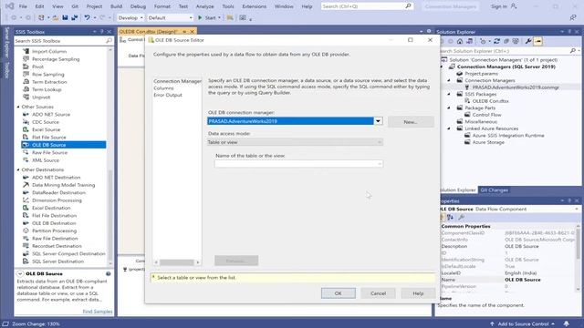This screenshot has height=328, width=584.
Task: Click the New... connection button
Action: coord(411,121)
